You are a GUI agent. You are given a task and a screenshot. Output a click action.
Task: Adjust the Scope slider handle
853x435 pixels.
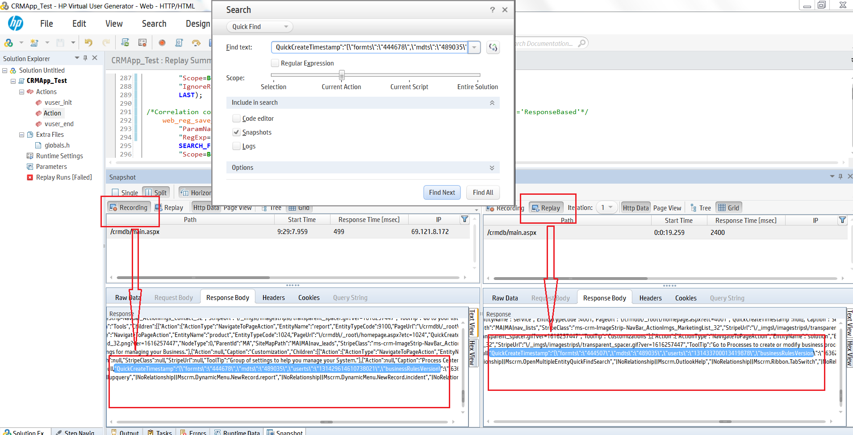(342, 75)
